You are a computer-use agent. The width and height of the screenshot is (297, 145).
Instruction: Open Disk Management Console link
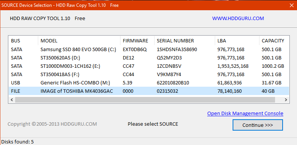pyautogui.click(x=245, y=114)
